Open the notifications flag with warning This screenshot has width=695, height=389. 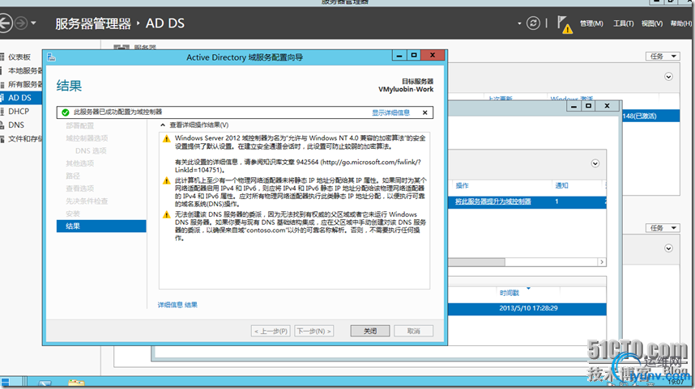565,24
